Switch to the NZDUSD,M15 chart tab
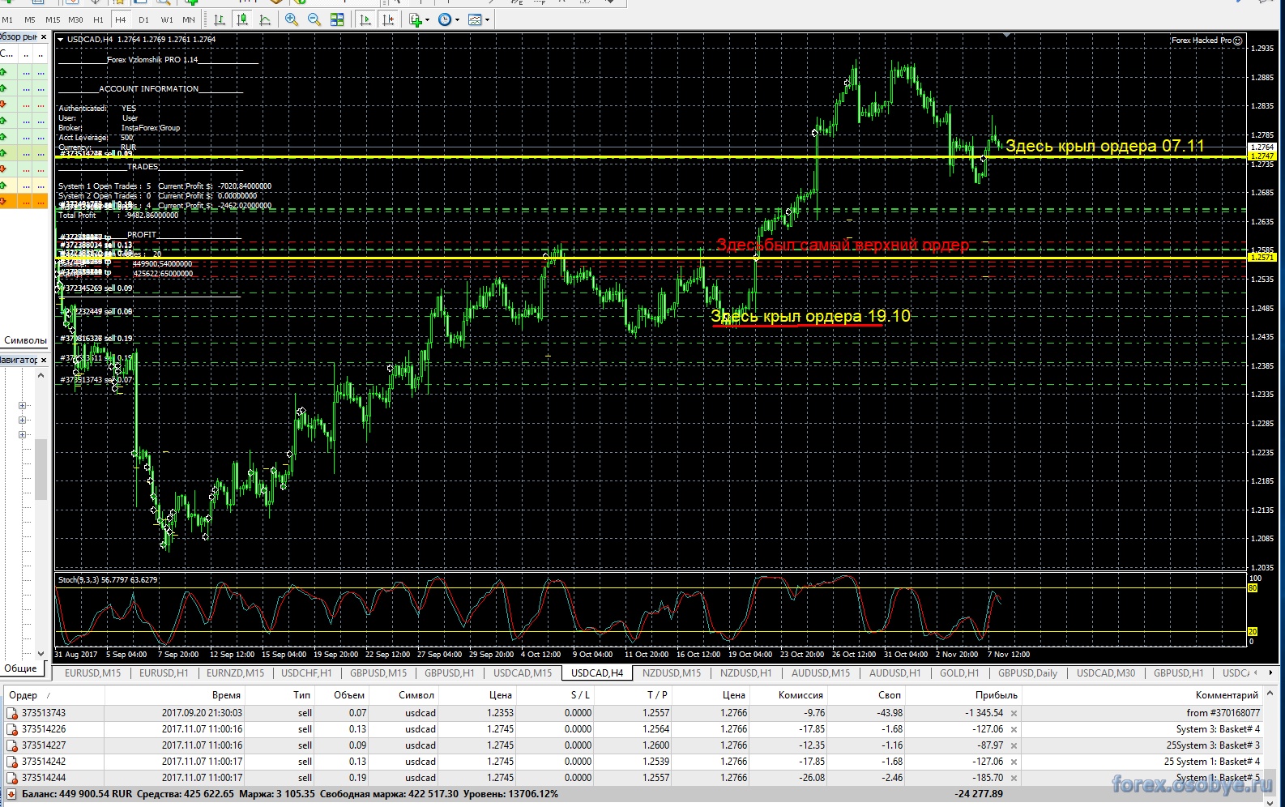This screenshot has height=807, width=1285. coord(672,673)
